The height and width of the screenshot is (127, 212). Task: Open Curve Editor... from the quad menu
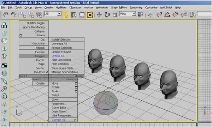pyautogui.click(x=59, y=108)
